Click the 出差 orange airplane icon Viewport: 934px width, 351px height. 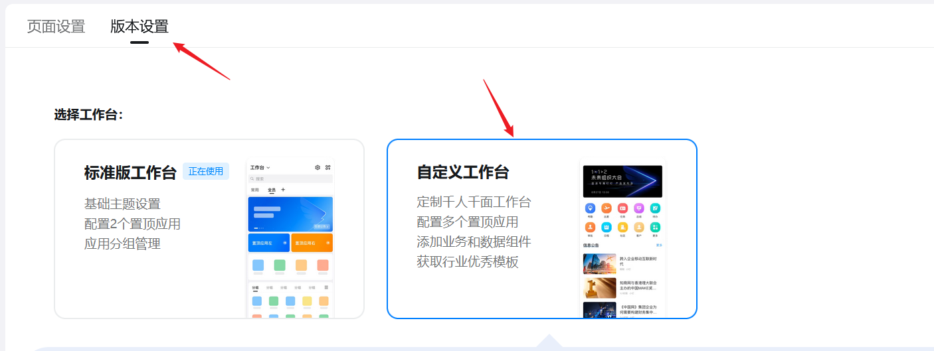click(607, 208)
